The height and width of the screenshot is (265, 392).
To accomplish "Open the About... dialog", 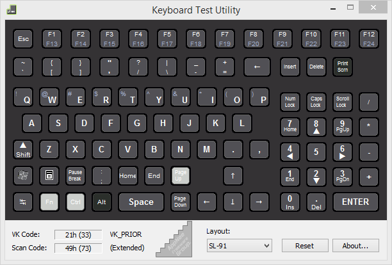I will pyautogui.click(x=355, y=246).
